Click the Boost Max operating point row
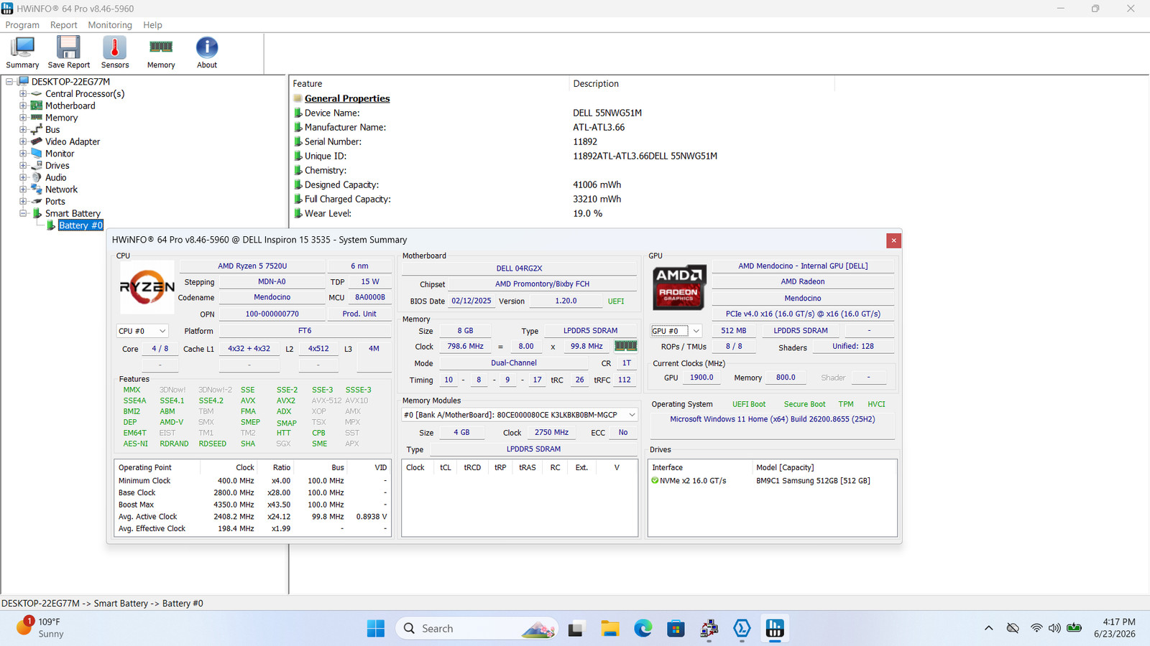This screenshot has height=646, width=1150. (x=252, y=505)
